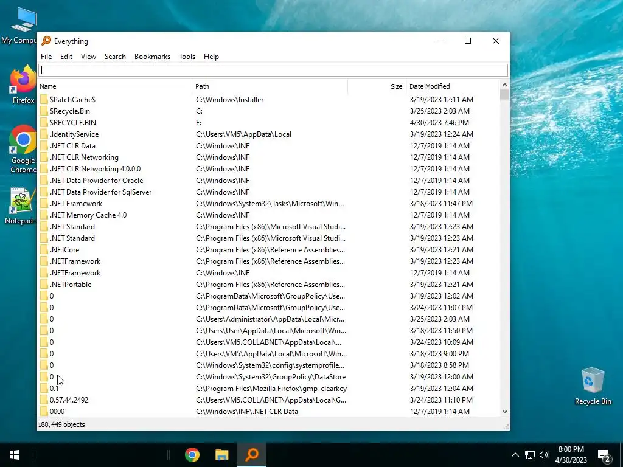The width and height of the screenshot is (623, 467).
Task: Click the Everything app title bar icon
Action: click(x=46, y=41)
